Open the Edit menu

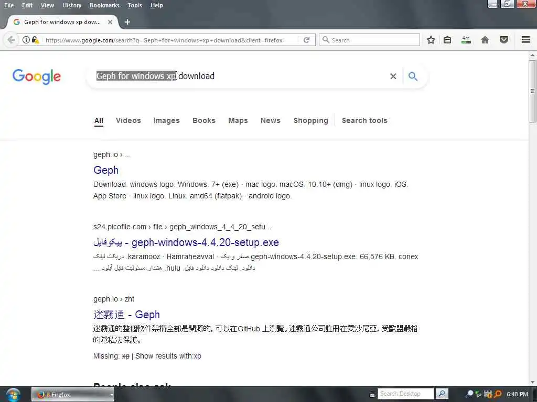click(x=27, y=5)
